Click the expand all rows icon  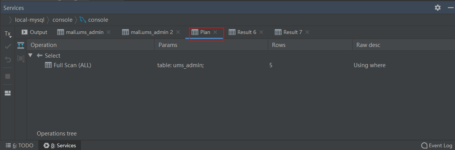coord(21,45)
